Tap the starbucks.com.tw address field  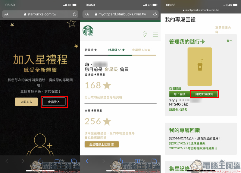40,14
